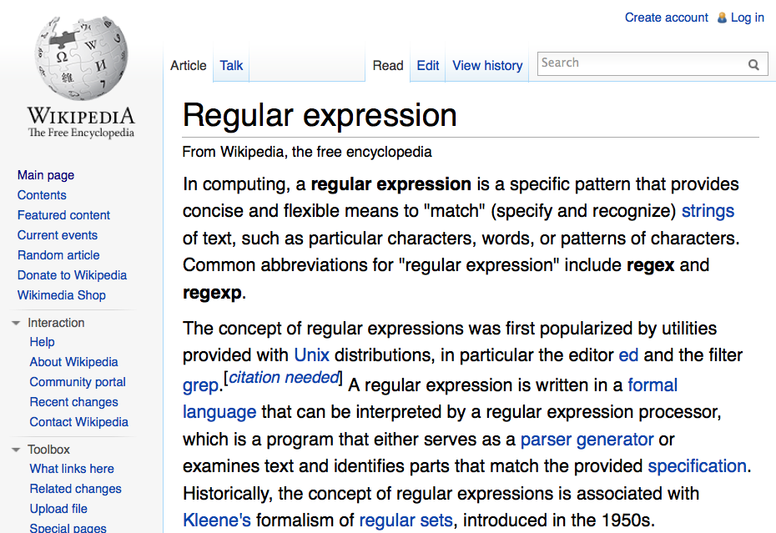Click Donate to Wikipedia

coord(72,274)
